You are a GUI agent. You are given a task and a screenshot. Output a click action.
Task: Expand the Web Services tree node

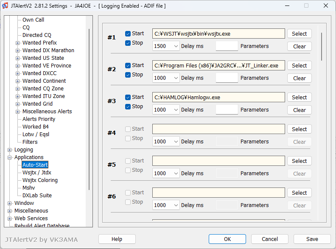click(x=10, y=218)
